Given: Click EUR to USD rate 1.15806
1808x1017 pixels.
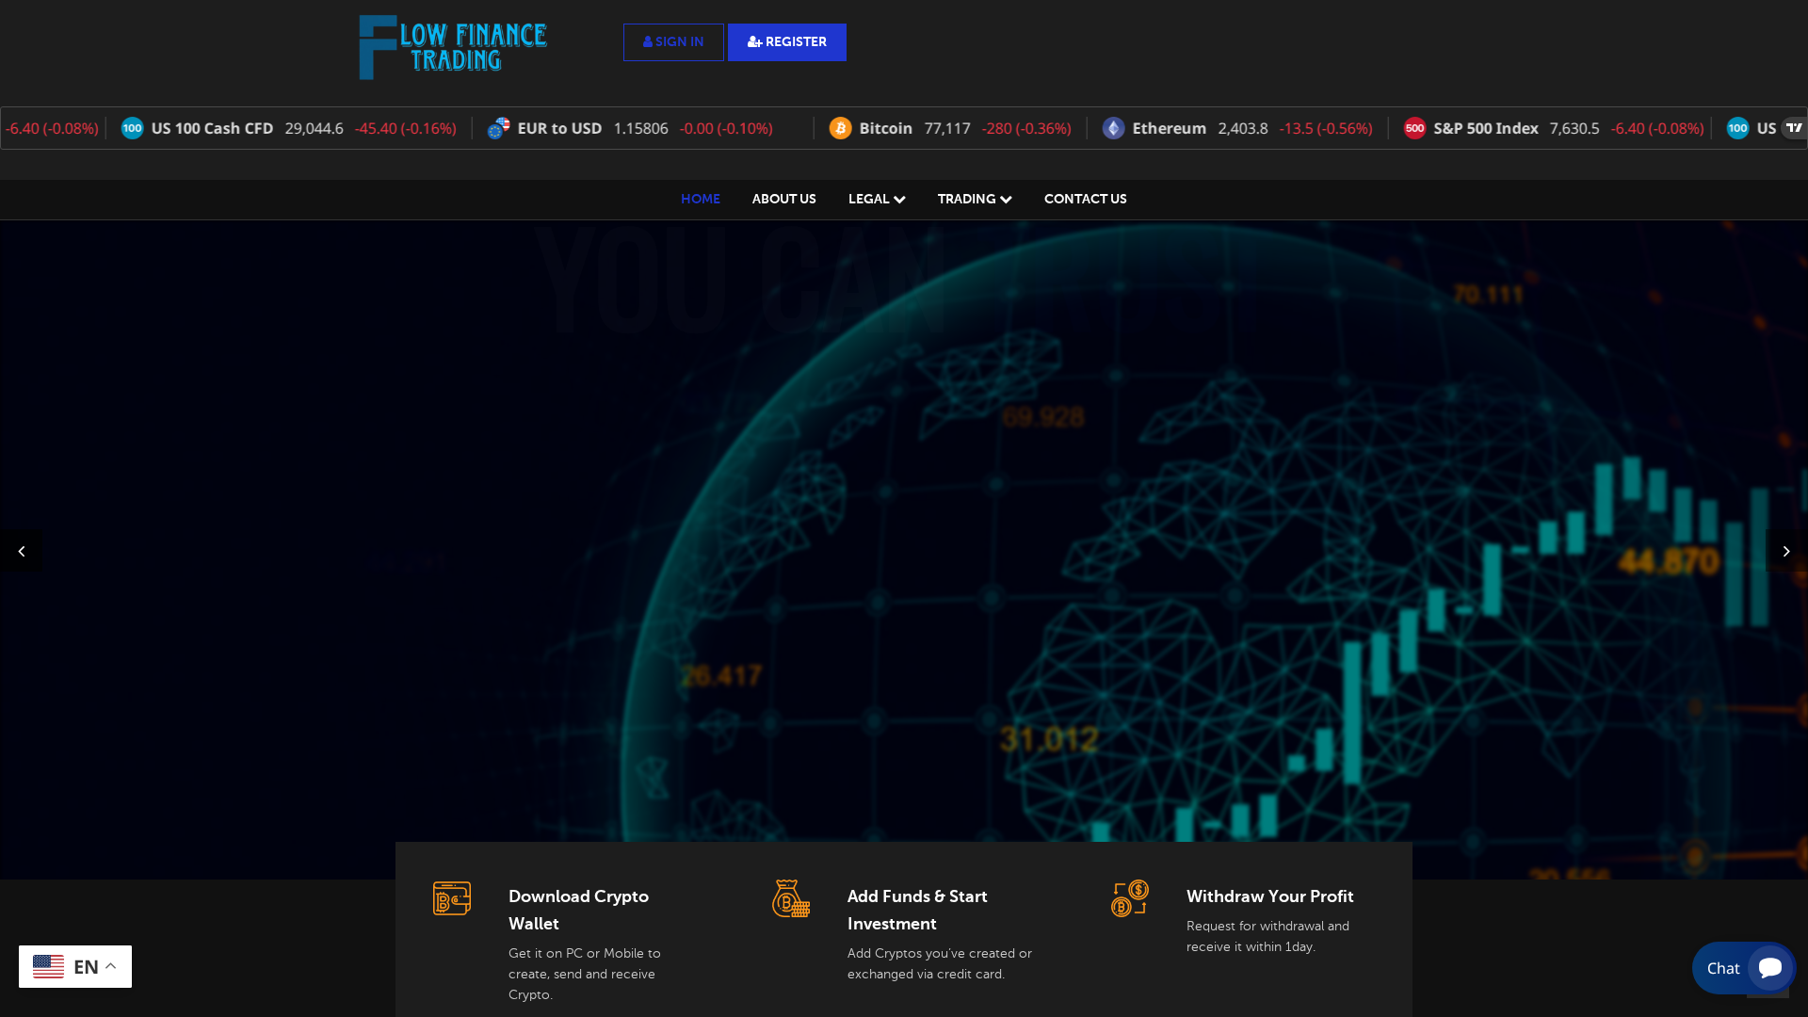Looking at the screenshot, I should [641, 128].
